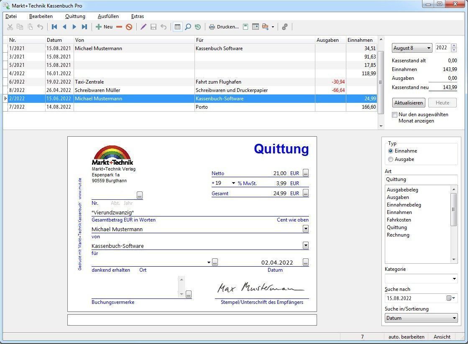This screenshot has height=344, width=468.
Task: Click the Drucken printer button
Action: pyautogui.click(x=224, y=27)
